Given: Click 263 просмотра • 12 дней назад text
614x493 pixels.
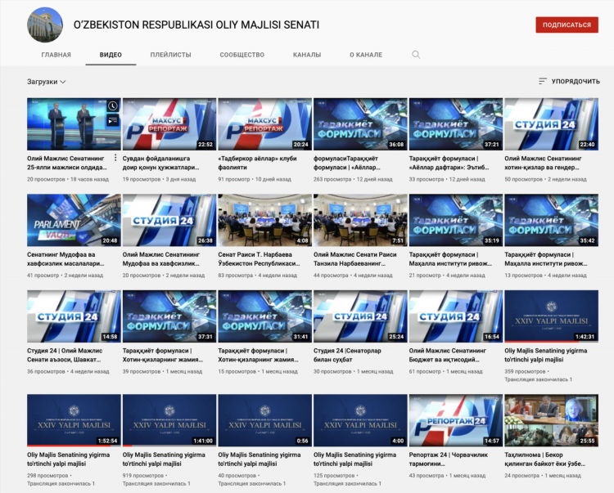Looking at the screenshot, I should pos(353,179).
